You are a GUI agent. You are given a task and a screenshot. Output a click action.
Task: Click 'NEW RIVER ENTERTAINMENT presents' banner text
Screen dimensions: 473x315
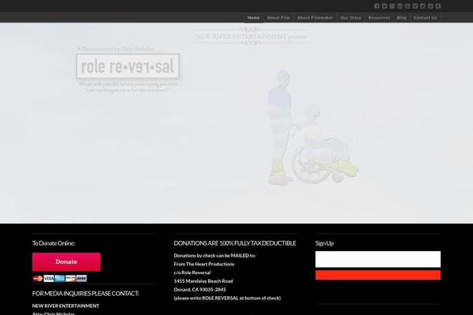coord(251,36)
